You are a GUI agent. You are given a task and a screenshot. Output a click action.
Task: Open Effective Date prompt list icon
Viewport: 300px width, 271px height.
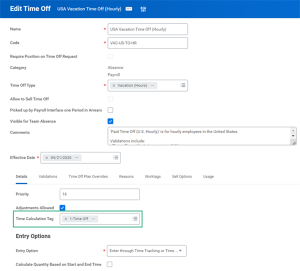click(x=115, y=157)
